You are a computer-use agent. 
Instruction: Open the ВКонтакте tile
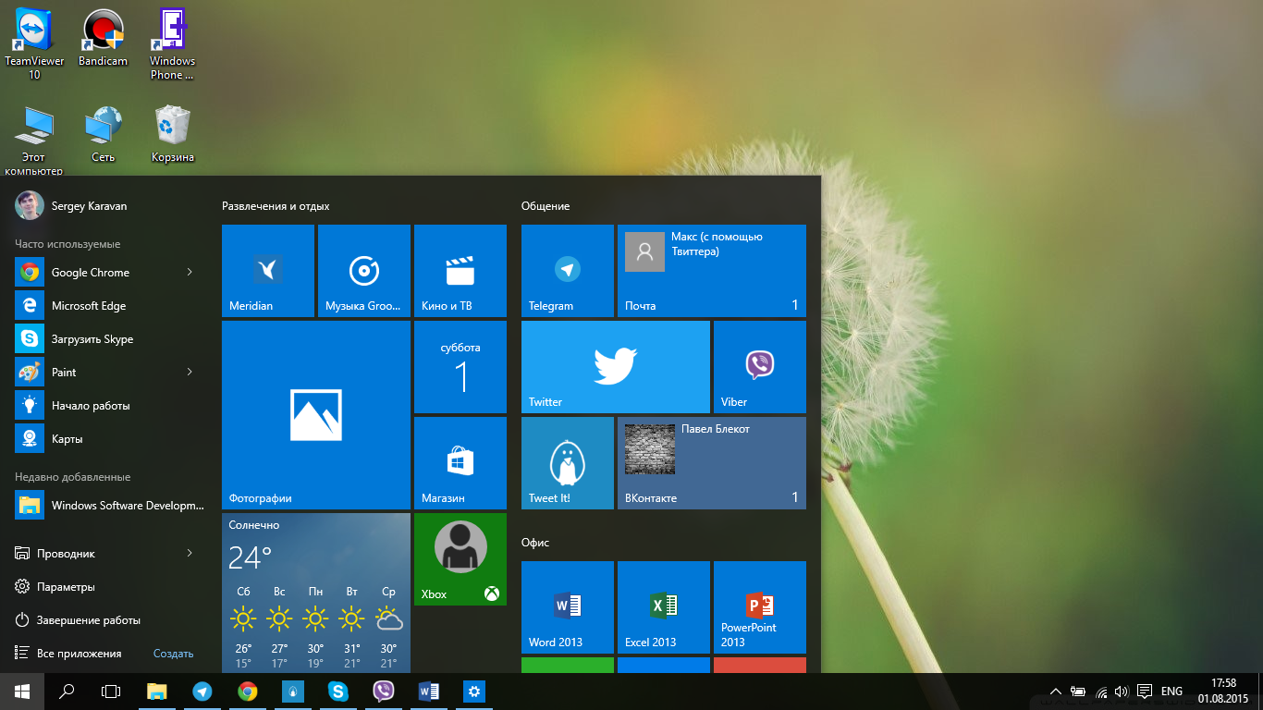(x=712, y=463)
